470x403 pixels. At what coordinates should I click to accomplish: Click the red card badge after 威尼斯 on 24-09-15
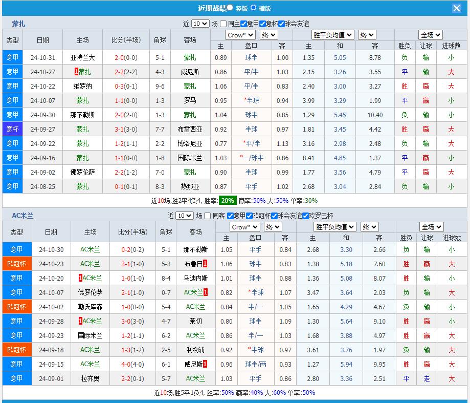pyautogui.click(x=205, y=364)
